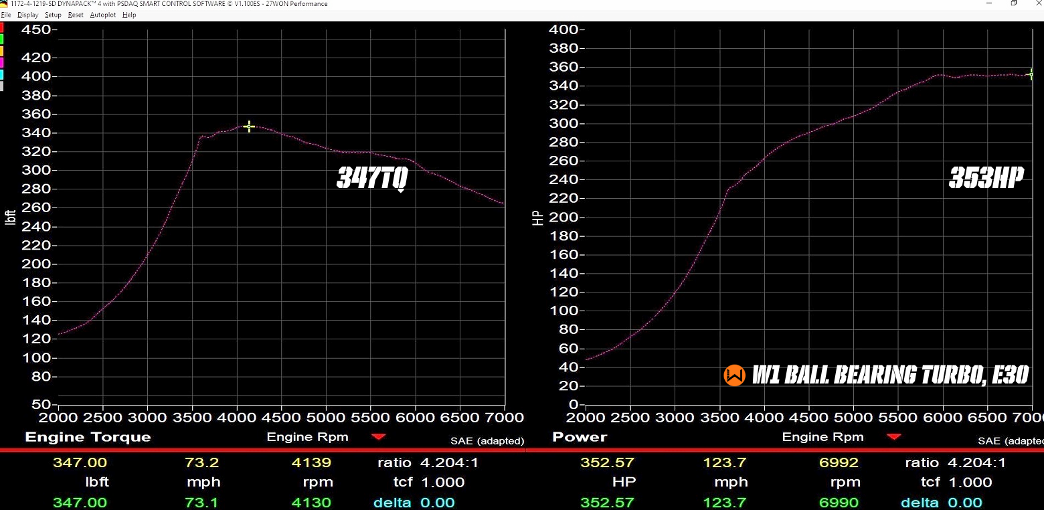Click the orange 27WON logo badge
The height and width of the screenshot is (510, 1044).
[x=734, y=375]
